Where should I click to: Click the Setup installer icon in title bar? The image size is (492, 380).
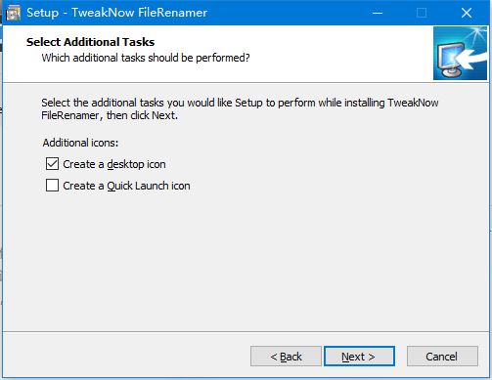pyautogui.click(x=13, y=13)
